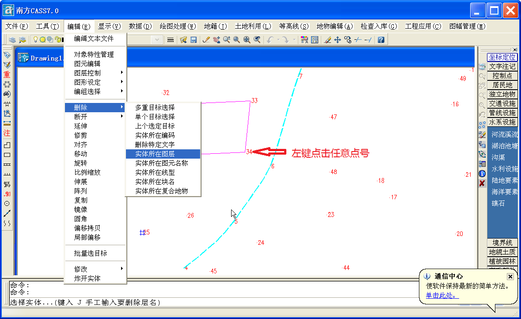The height and width of the screenshot is (319, 521).
Task: Click the open drawing folder icon
Action: [183, 40]
